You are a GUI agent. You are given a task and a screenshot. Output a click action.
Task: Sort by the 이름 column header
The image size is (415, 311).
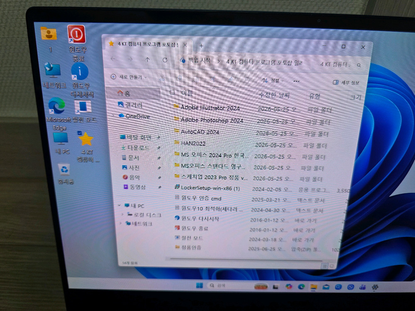pos(187,93)
